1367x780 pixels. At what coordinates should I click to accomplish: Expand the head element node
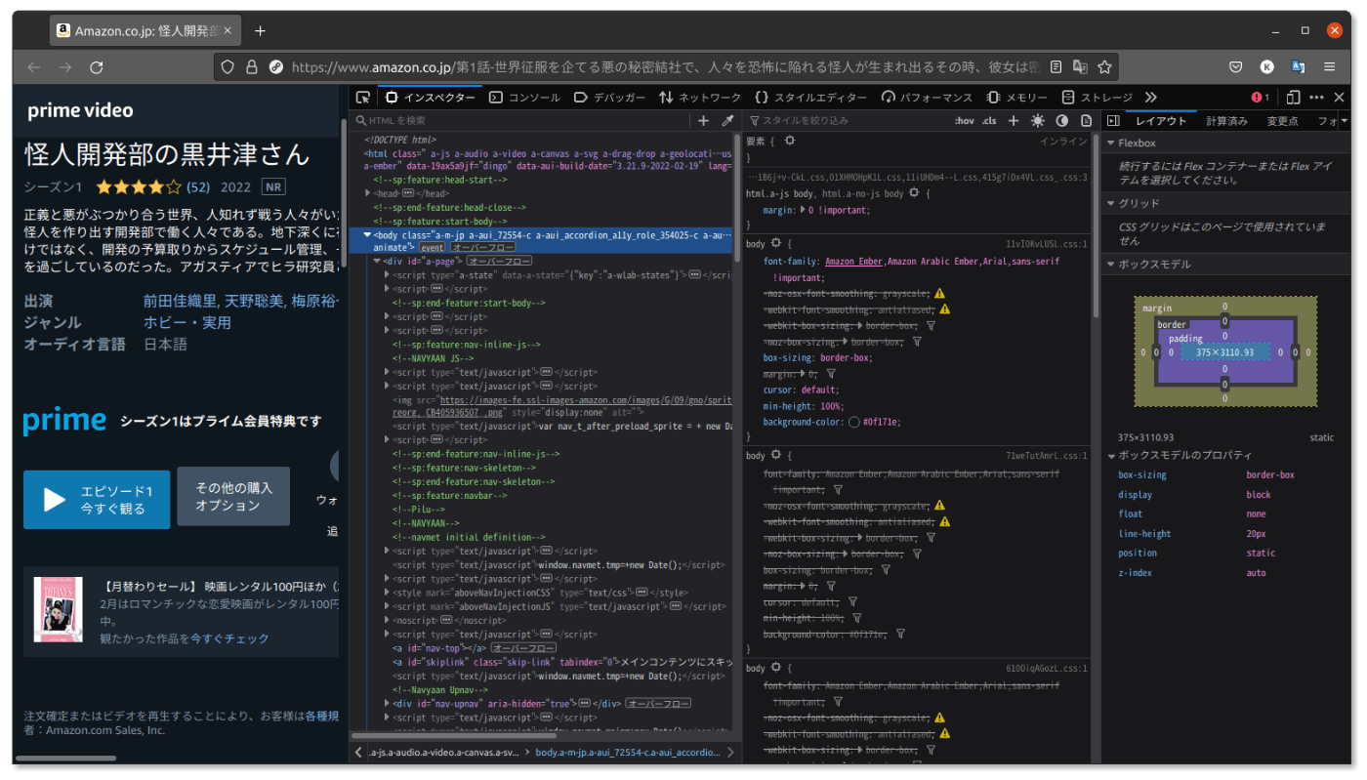368,193
